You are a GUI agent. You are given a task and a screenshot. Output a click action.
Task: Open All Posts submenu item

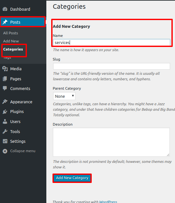point(10,33)
